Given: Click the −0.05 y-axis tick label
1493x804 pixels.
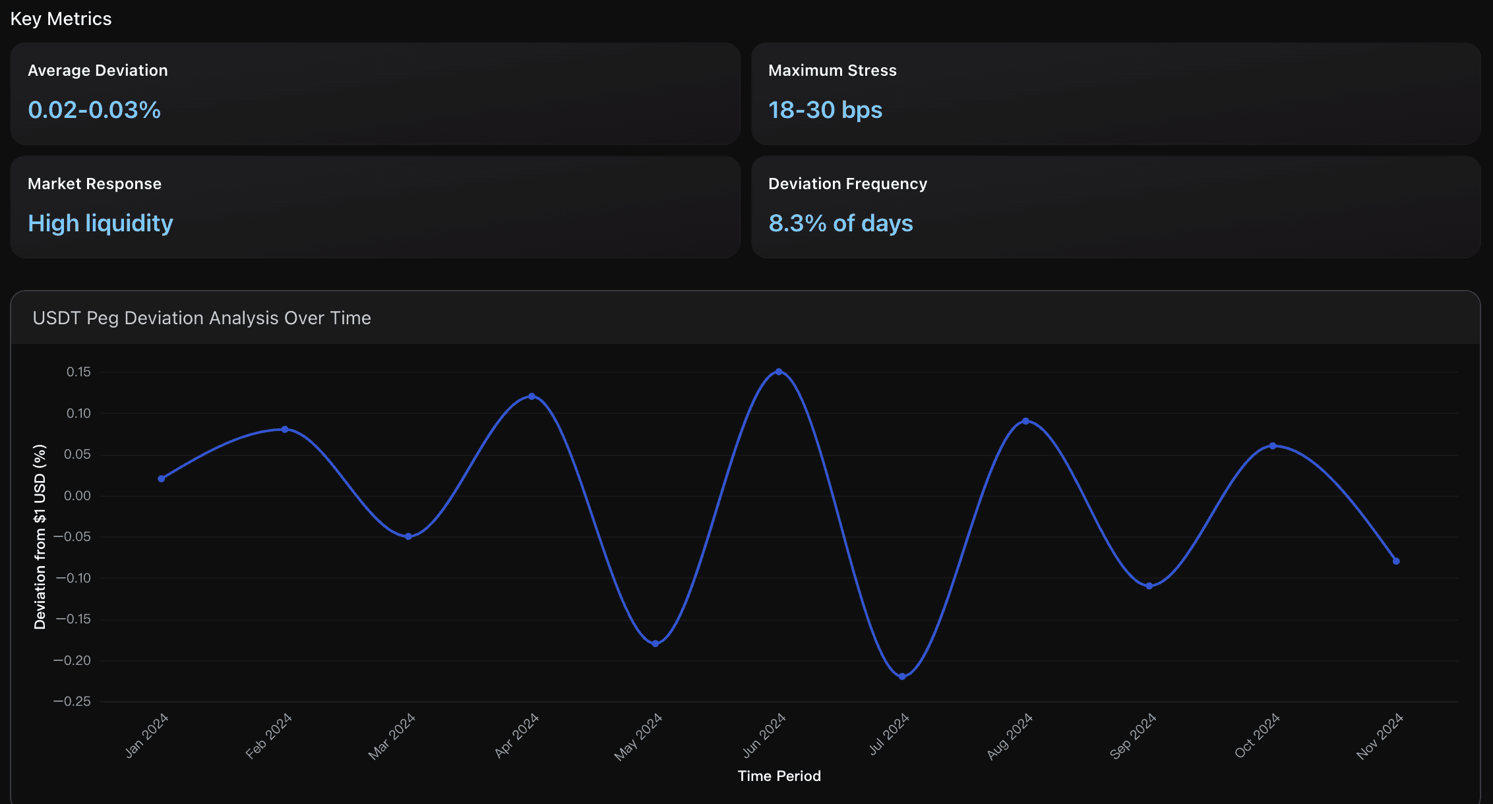Looking at the screenshot, I should 72,537.
